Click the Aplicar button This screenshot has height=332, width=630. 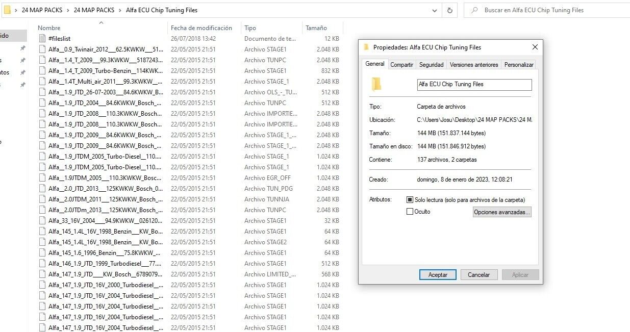click(520, 274)
